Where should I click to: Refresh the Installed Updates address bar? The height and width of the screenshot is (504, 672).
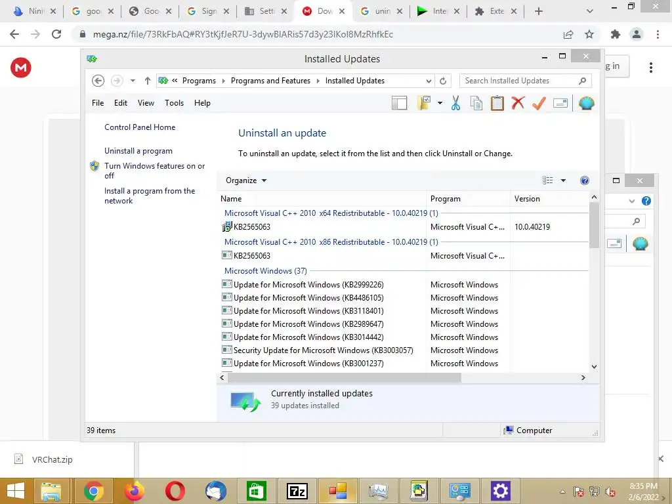click(443, 81)
